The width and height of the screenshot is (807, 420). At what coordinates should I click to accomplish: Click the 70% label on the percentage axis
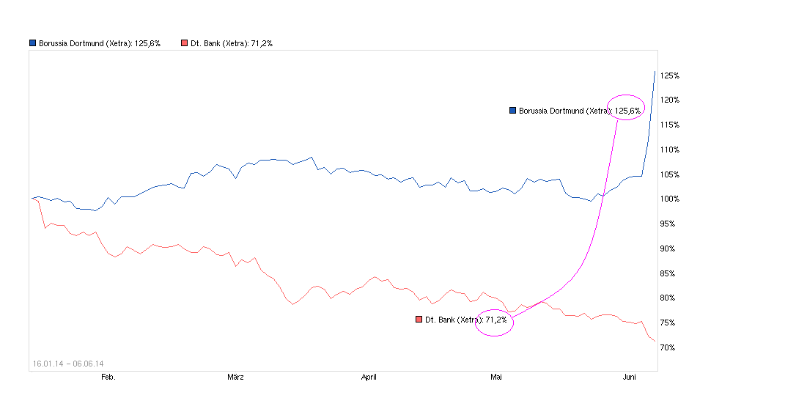[667, 347]
